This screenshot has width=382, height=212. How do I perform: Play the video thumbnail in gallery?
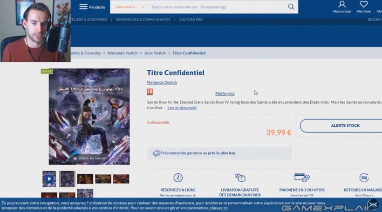coord(49,179)
